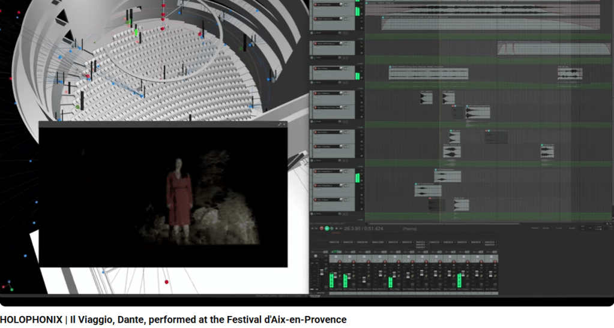Close the floating video preview window
Viewport: 614px width, 328px height.
pyautogui.click(x=284, y=124)
